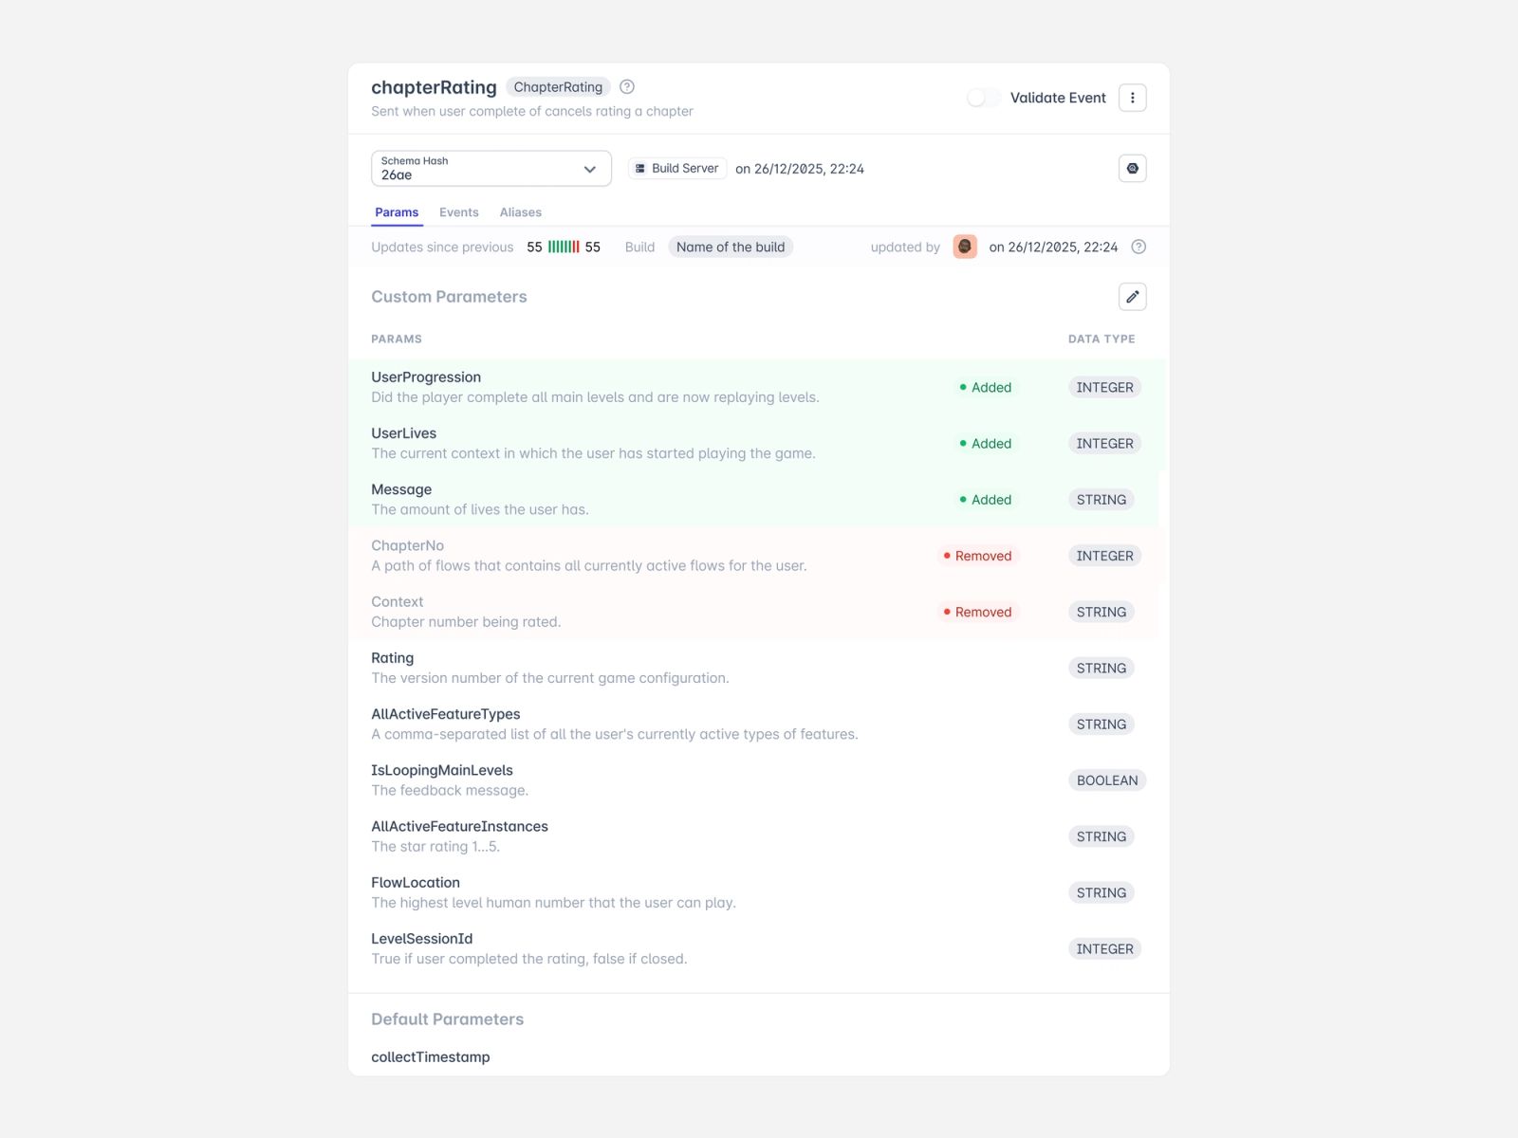1518x1138 pixels.
Task: Click the chevron arrow in Schema Hash selector
Action: coord(589,170)
